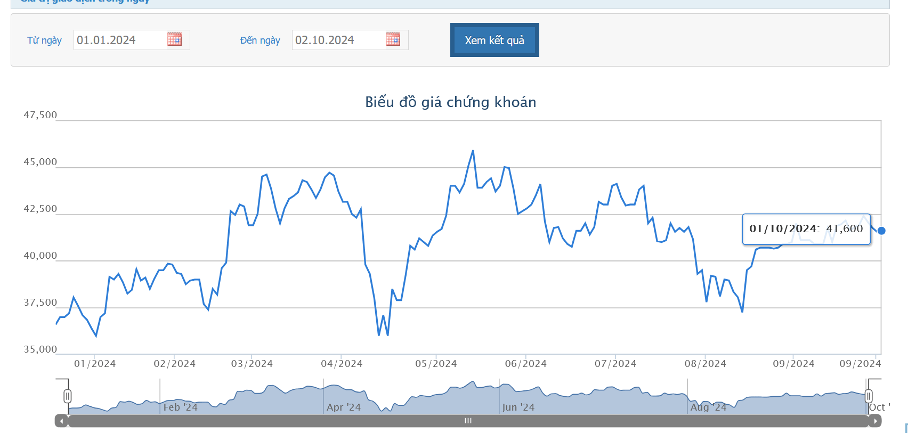Click navigator label Aug '24

[709, 407]
